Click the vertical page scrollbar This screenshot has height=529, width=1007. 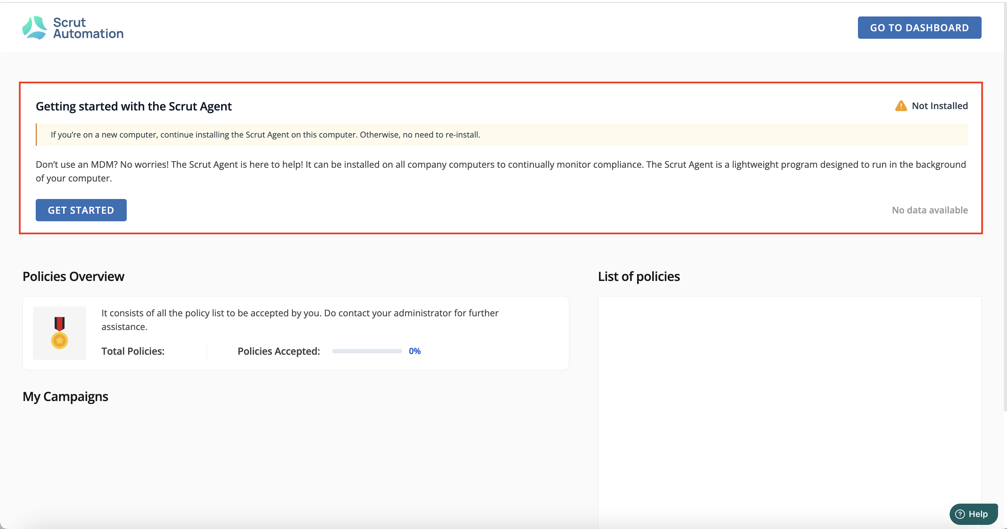(x=1005, y=207)
